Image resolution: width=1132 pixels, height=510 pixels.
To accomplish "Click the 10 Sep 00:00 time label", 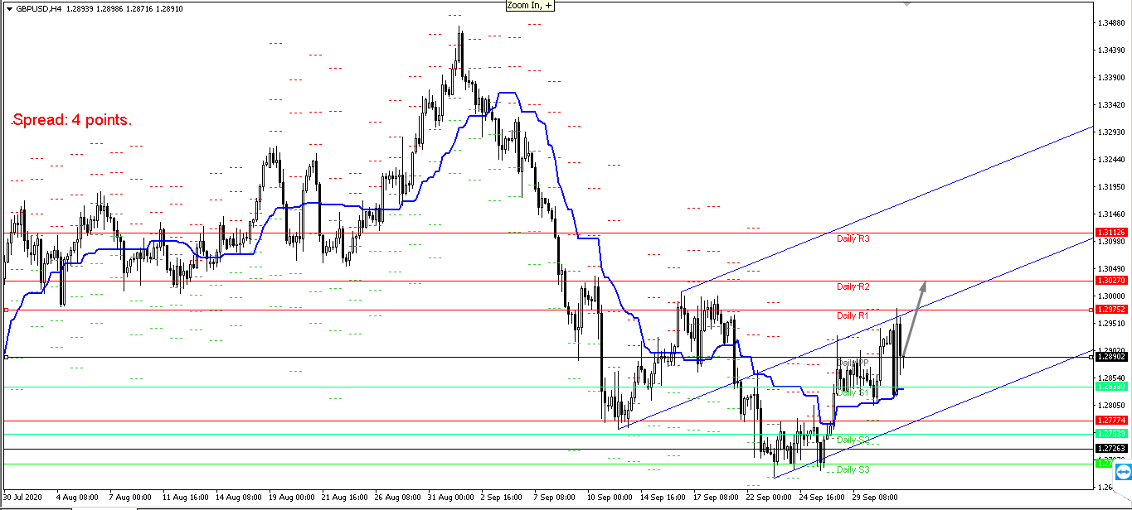I will [x=610, y=498].
